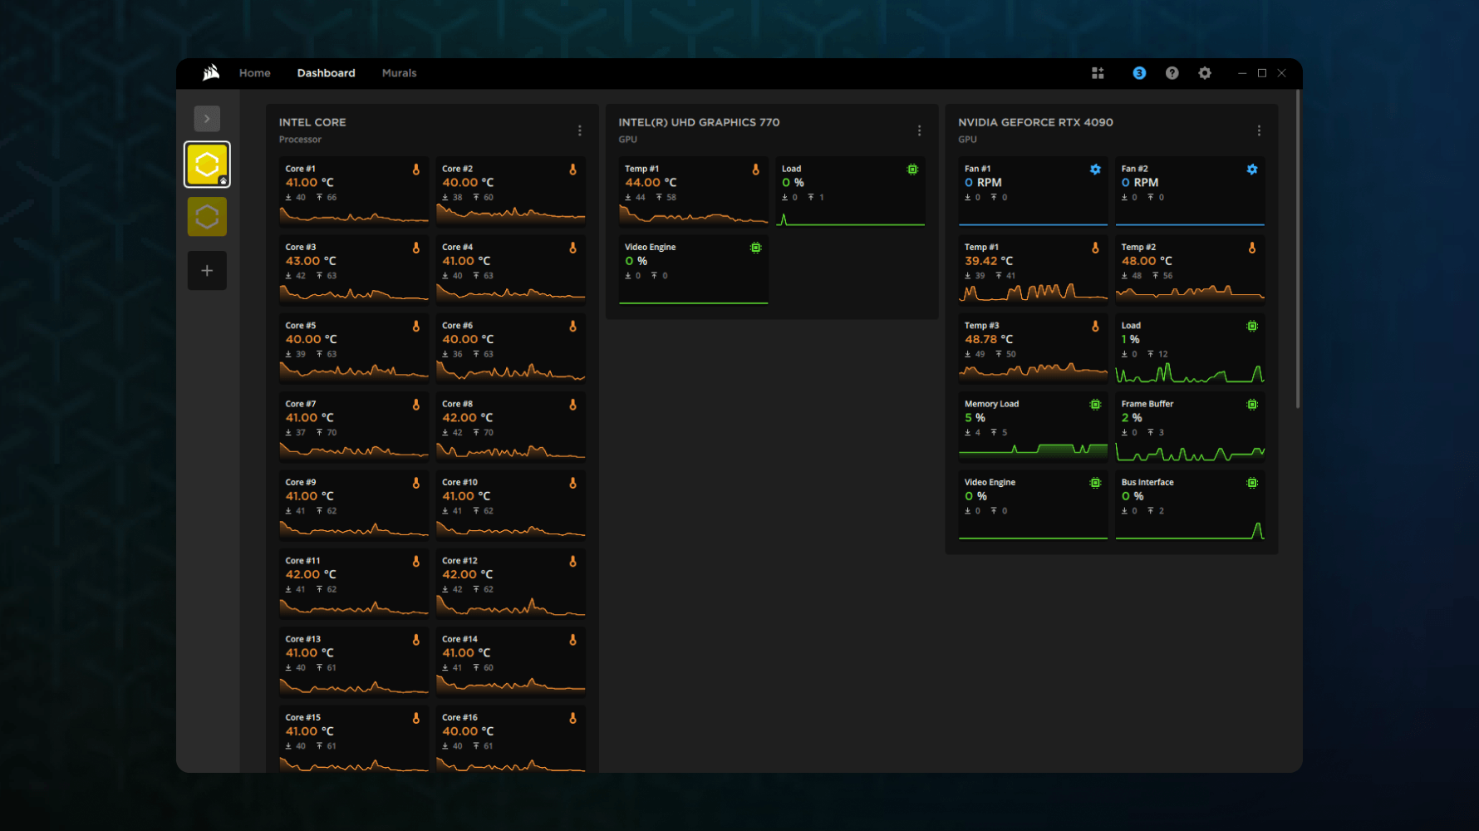Click the Core #6 thermometer icon
The width and height of the screenshot is (1479, 831).
click(x=572, y=327)
